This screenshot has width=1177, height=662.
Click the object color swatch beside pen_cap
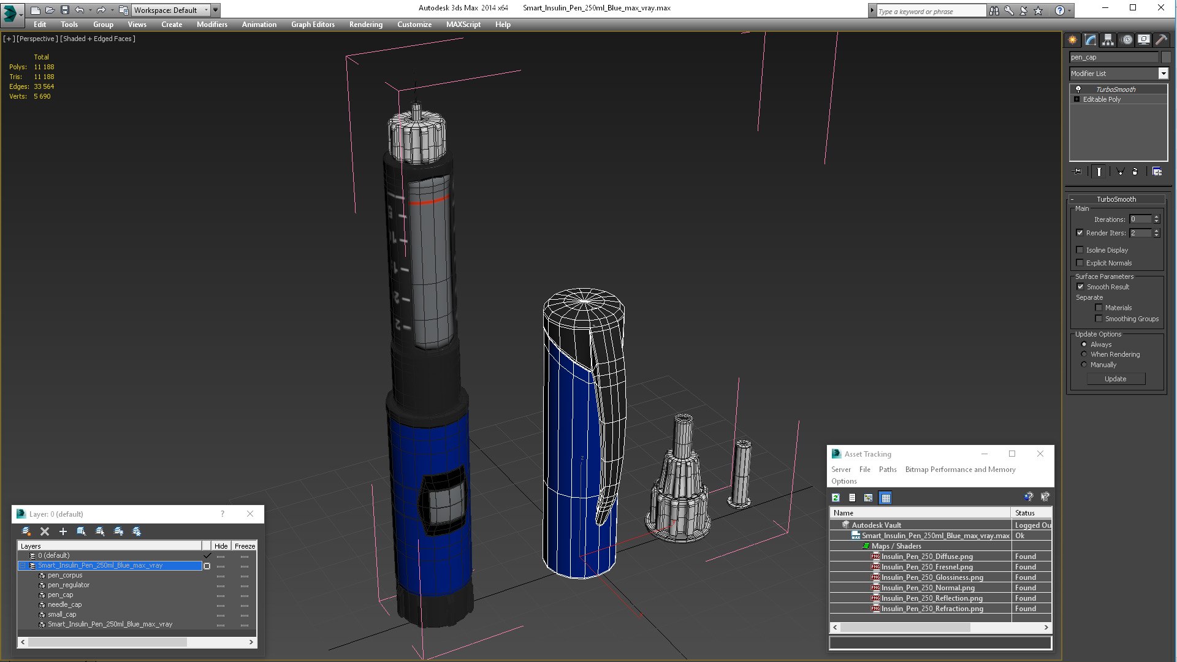click(1166, 57)
